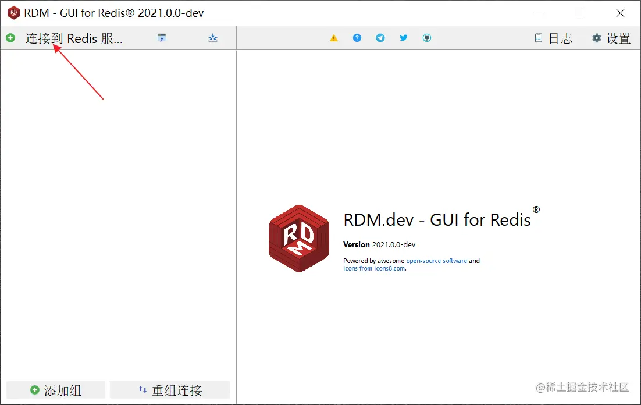Click the export connections icon
The width and height of the screenshot is (641, 405).
(213, 38)
